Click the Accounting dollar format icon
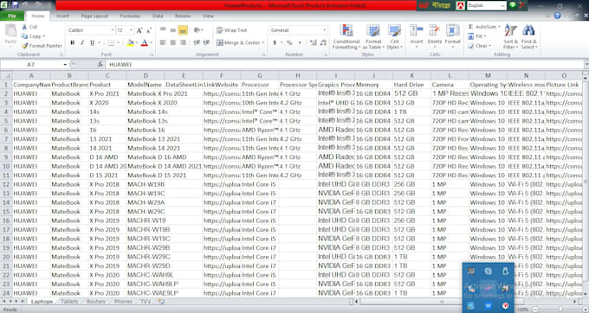Viewport: 589px width, 313px height. click(275, 43)
